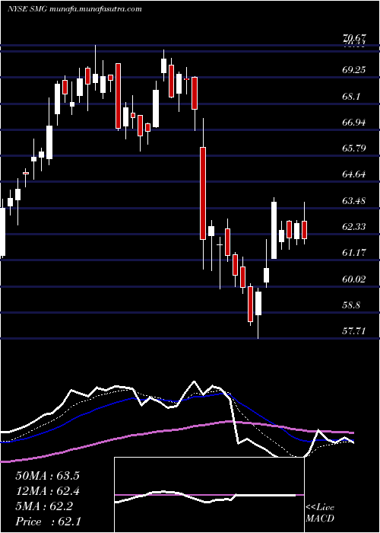Click the 68.1 price axis label

click(x=351, y=96)
